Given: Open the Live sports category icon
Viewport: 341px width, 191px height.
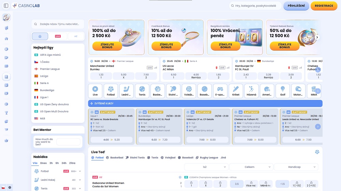Looking at the screenshot, I should pyautogui.click(x=95, y=91).
